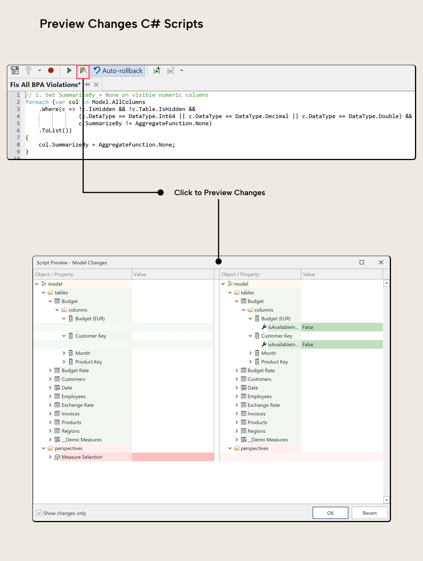The width and height of the screenshot is (423, 561).
Task: Click the Revert button
Action: coord(369,513)
